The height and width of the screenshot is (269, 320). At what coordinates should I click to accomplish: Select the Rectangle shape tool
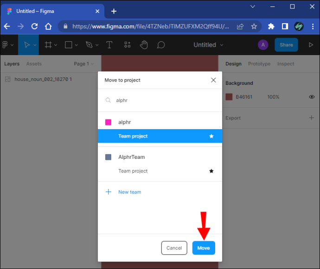tap(68, 44)
